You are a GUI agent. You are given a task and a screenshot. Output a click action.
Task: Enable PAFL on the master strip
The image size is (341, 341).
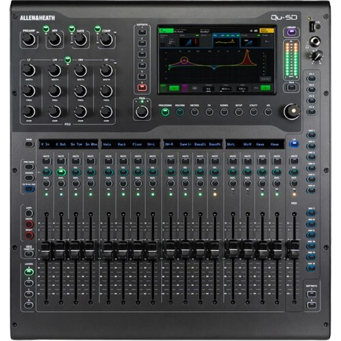pos(294,183)
